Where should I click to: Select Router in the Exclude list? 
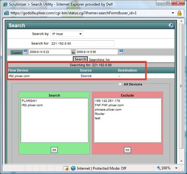coord(100,114)
